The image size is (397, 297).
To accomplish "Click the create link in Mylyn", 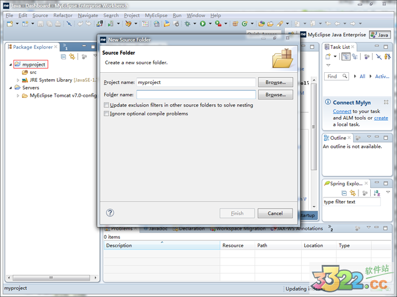I will pyautogui.click(x=381, y=118).
